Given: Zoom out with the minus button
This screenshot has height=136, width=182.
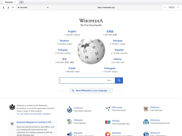Looking at the screenshot, I should [x=165, y=7].
